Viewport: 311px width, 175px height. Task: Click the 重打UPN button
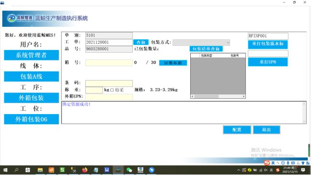268,62
